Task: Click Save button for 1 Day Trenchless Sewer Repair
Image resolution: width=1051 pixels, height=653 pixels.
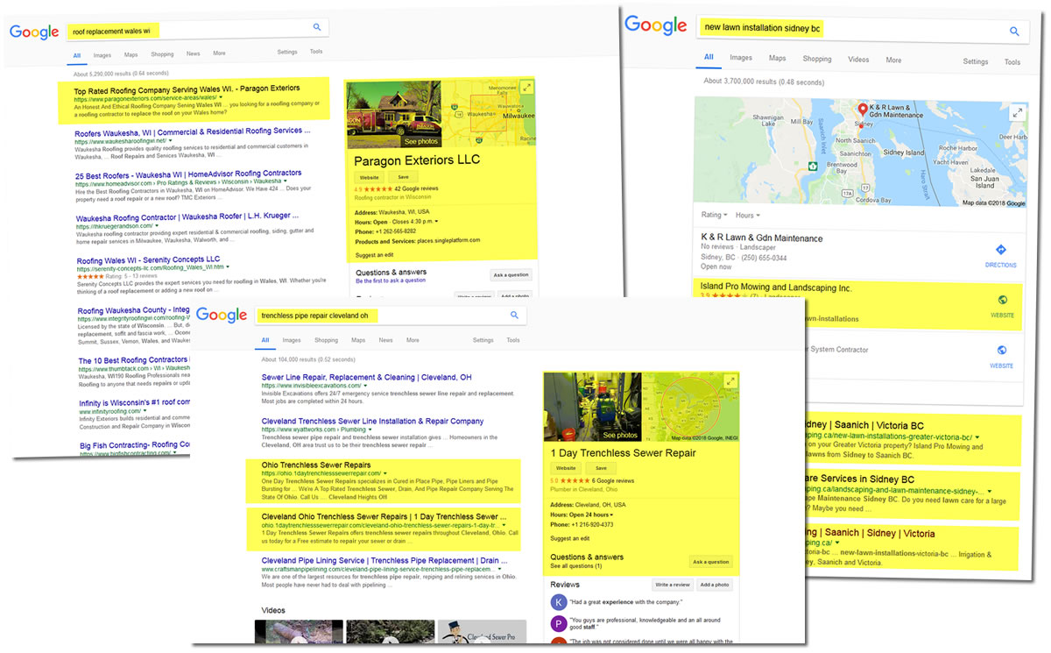Action: point(601,468)
